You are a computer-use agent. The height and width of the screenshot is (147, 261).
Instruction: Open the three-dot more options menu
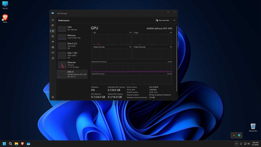(x=174, y=20)
